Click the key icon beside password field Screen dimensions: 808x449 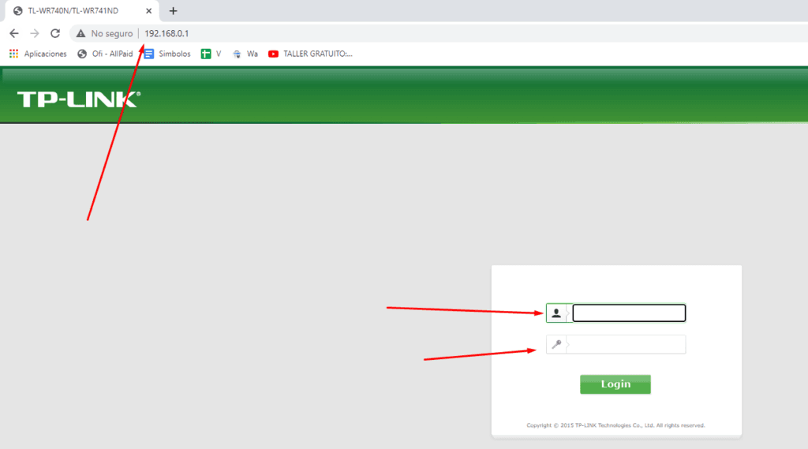point(556,344)
